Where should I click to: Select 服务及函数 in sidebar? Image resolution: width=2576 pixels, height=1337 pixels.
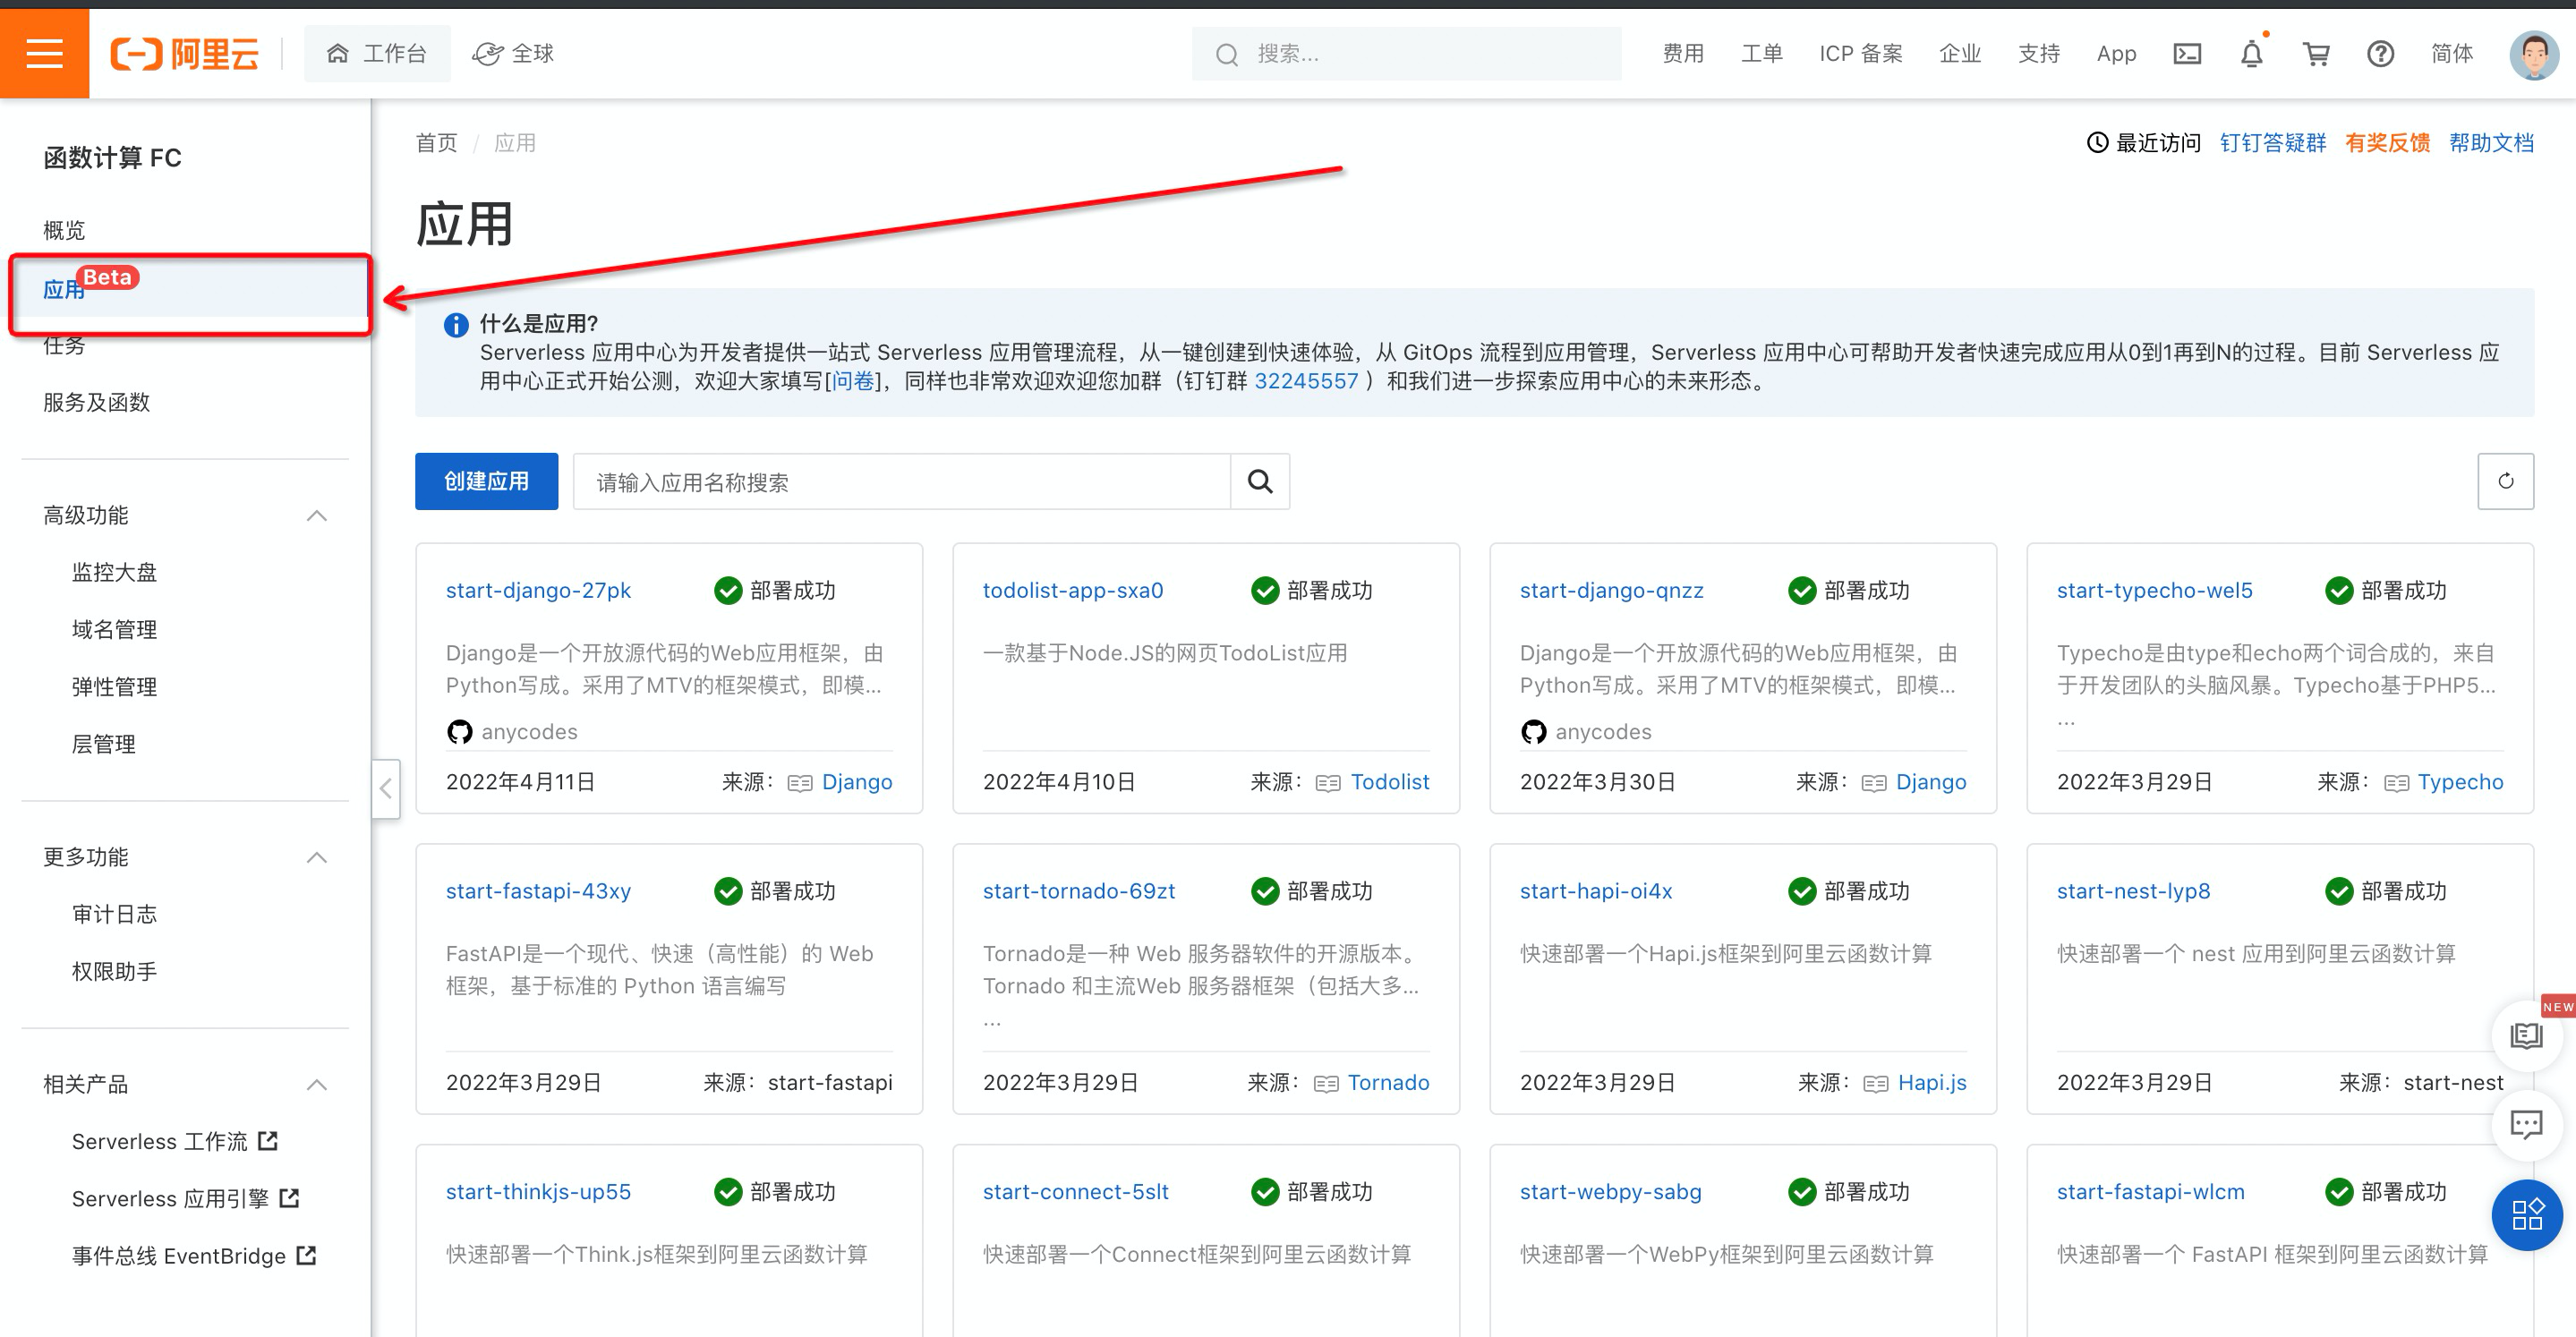click(96, 402)
